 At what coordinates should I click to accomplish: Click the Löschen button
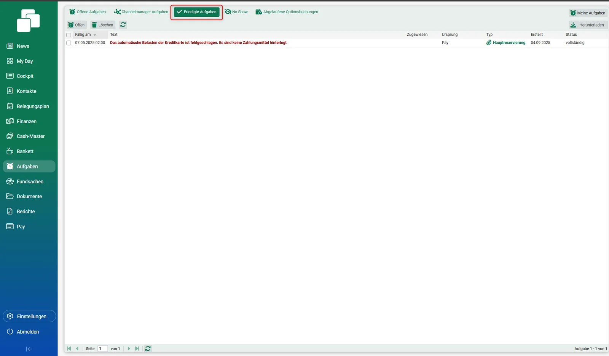(103, 25)
